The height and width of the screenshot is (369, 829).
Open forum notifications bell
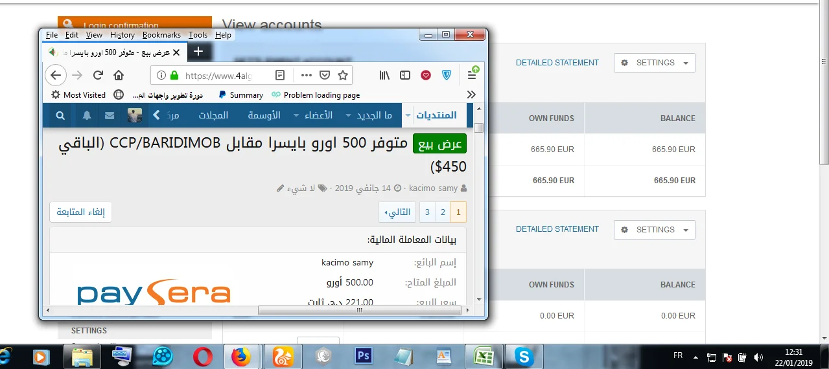click(x=87, y=116)
